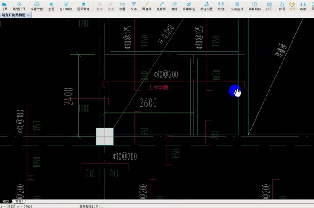Open the recently opened (最近打开) list
The height and width of the screenshot is (208, 314).
19,6
